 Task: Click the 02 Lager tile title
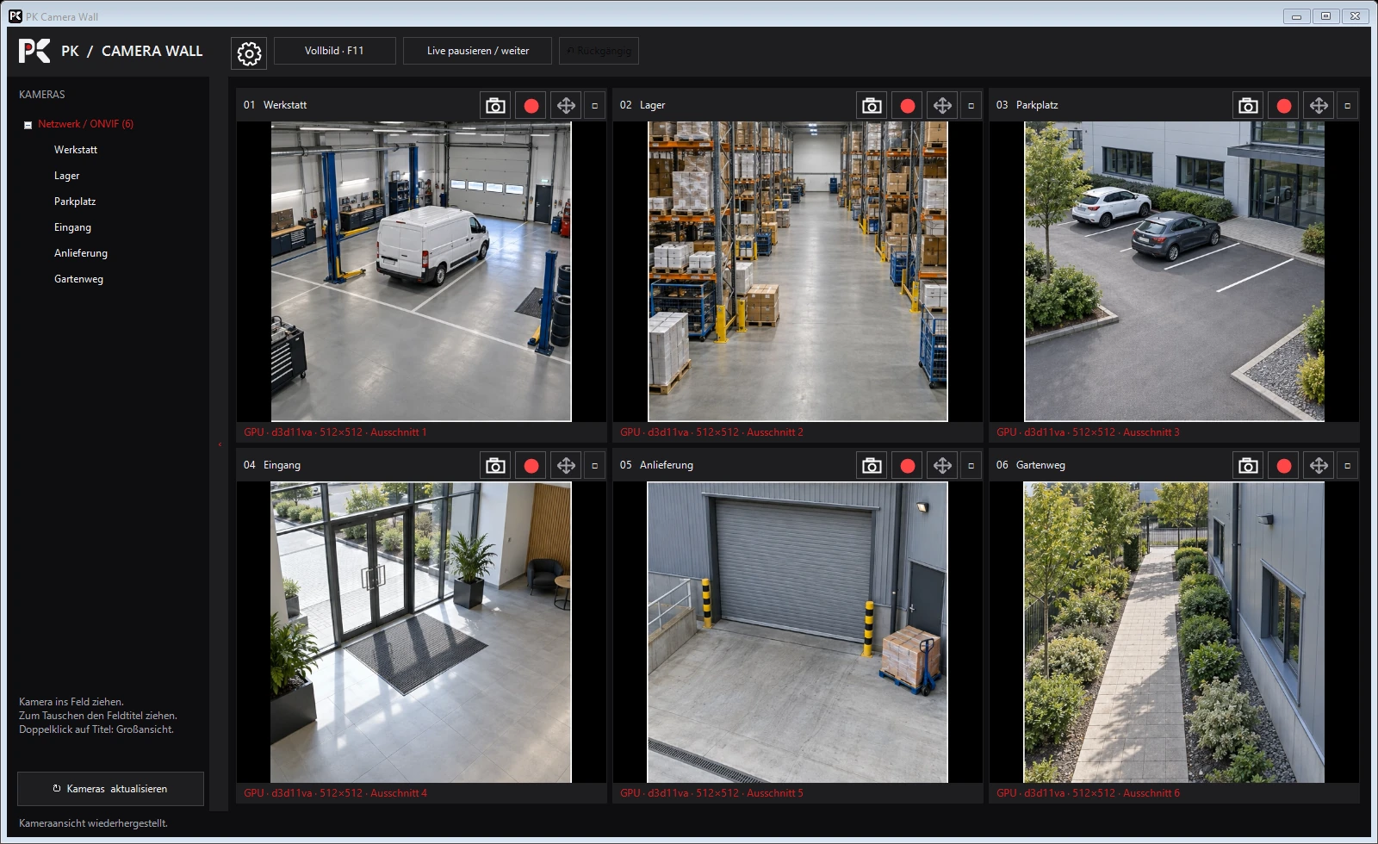click(x=642, y=105)
